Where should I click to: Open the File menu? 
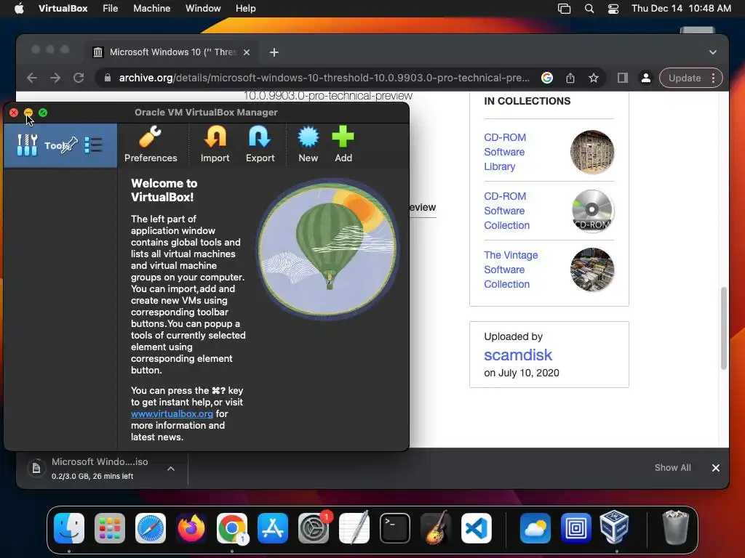(111, 8)
